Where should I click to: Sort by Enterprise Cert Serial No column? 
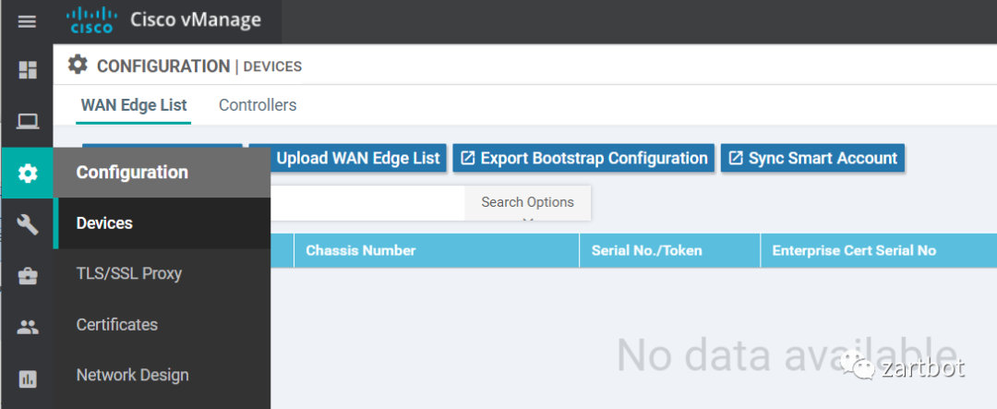pyautogui.click(x=879, y=250)
